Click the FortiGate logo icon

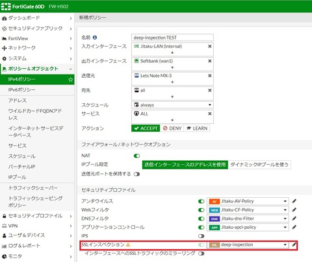point(6,6)
